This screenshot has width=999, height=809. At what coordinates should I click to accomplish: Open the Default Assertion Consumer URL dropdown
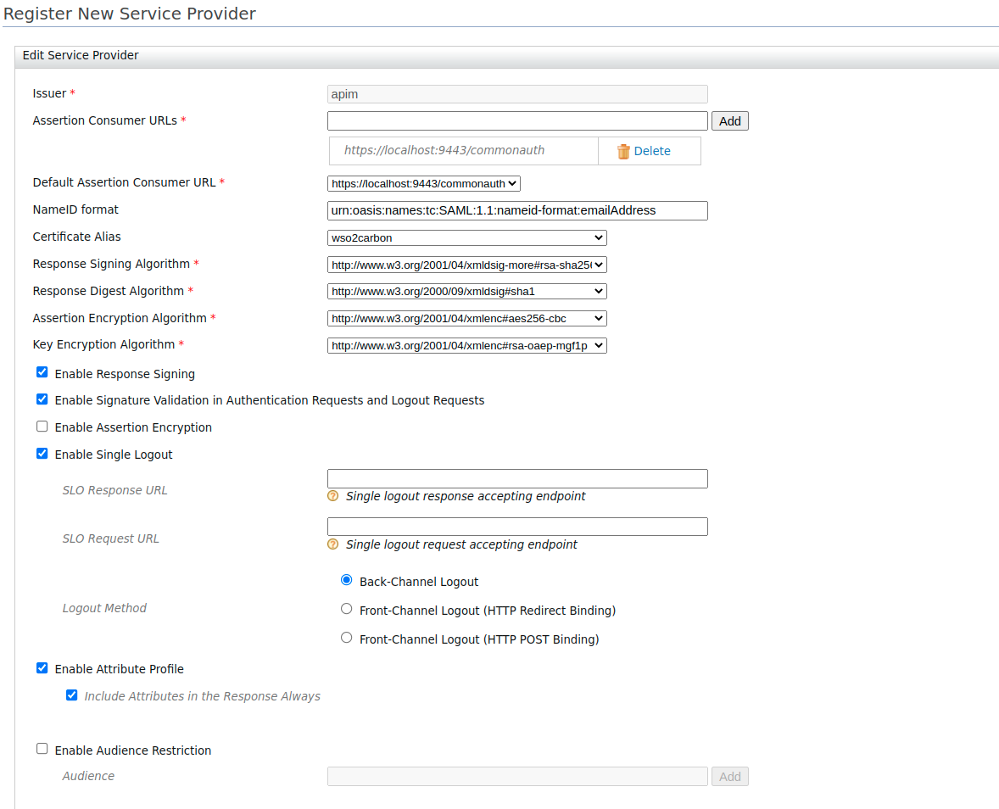[424, 183]
